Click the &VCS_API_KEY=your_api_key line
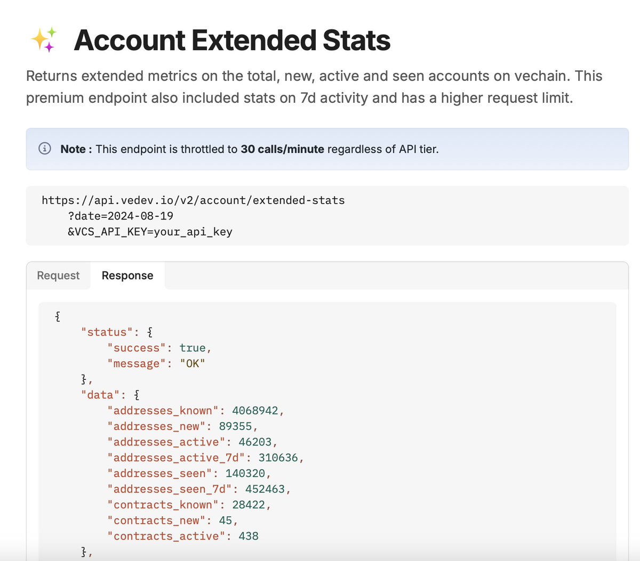 tap(150, 232)
